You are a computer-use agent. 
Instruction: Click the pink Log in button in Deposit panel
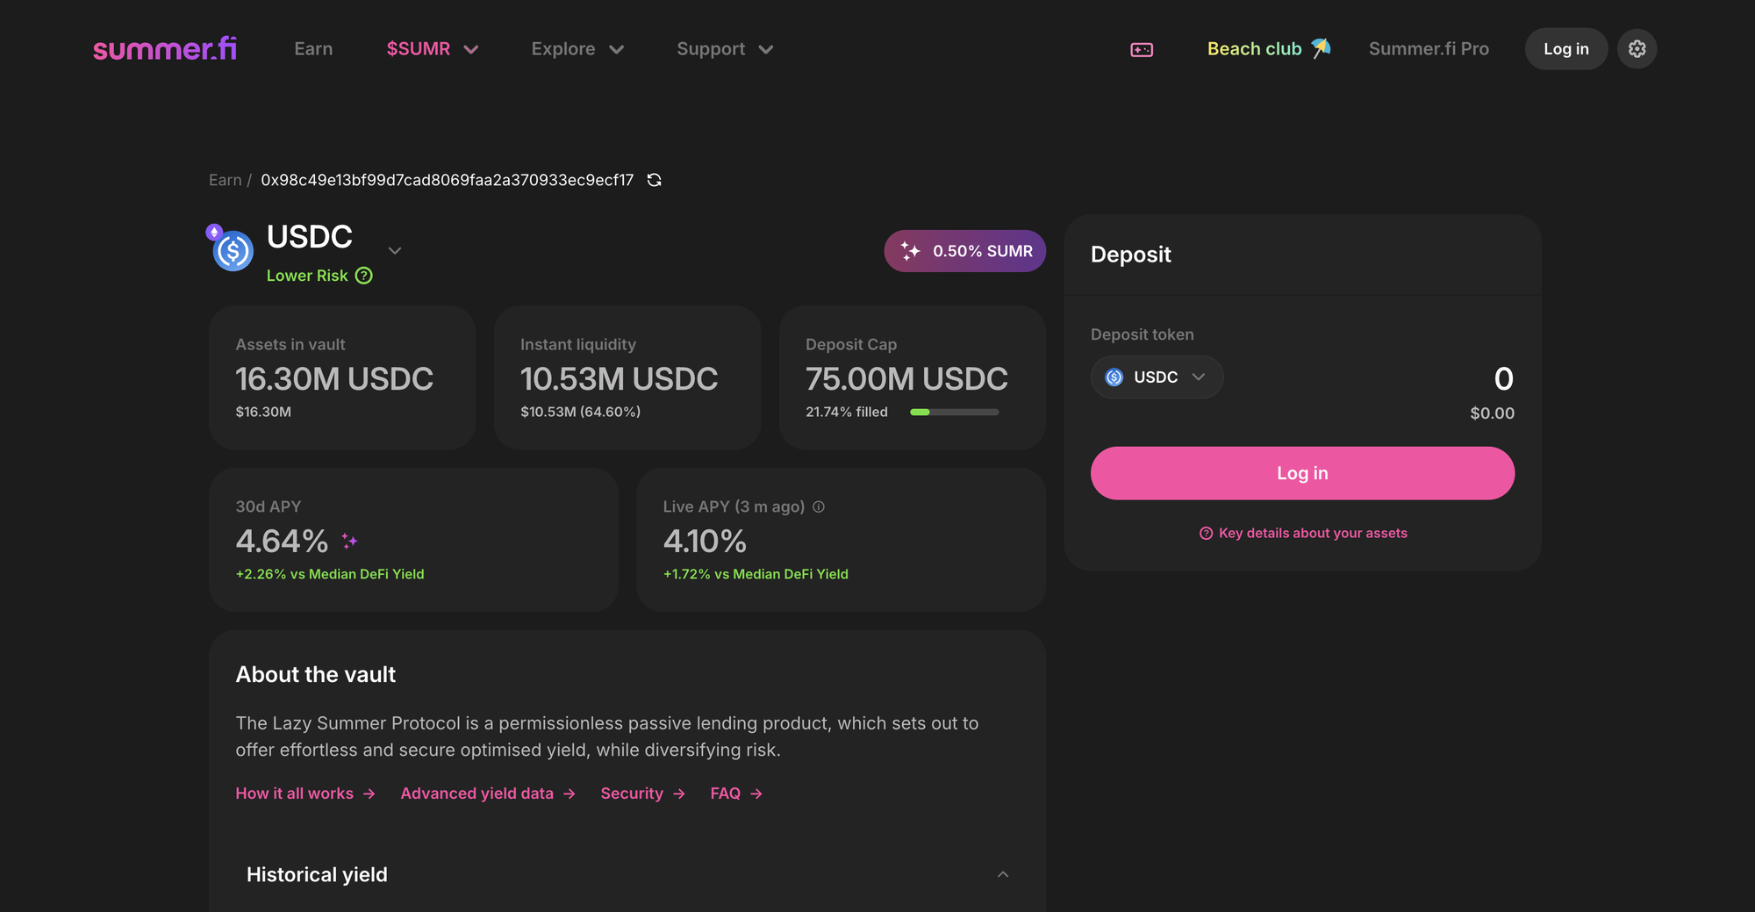[x=1302, y=473]
